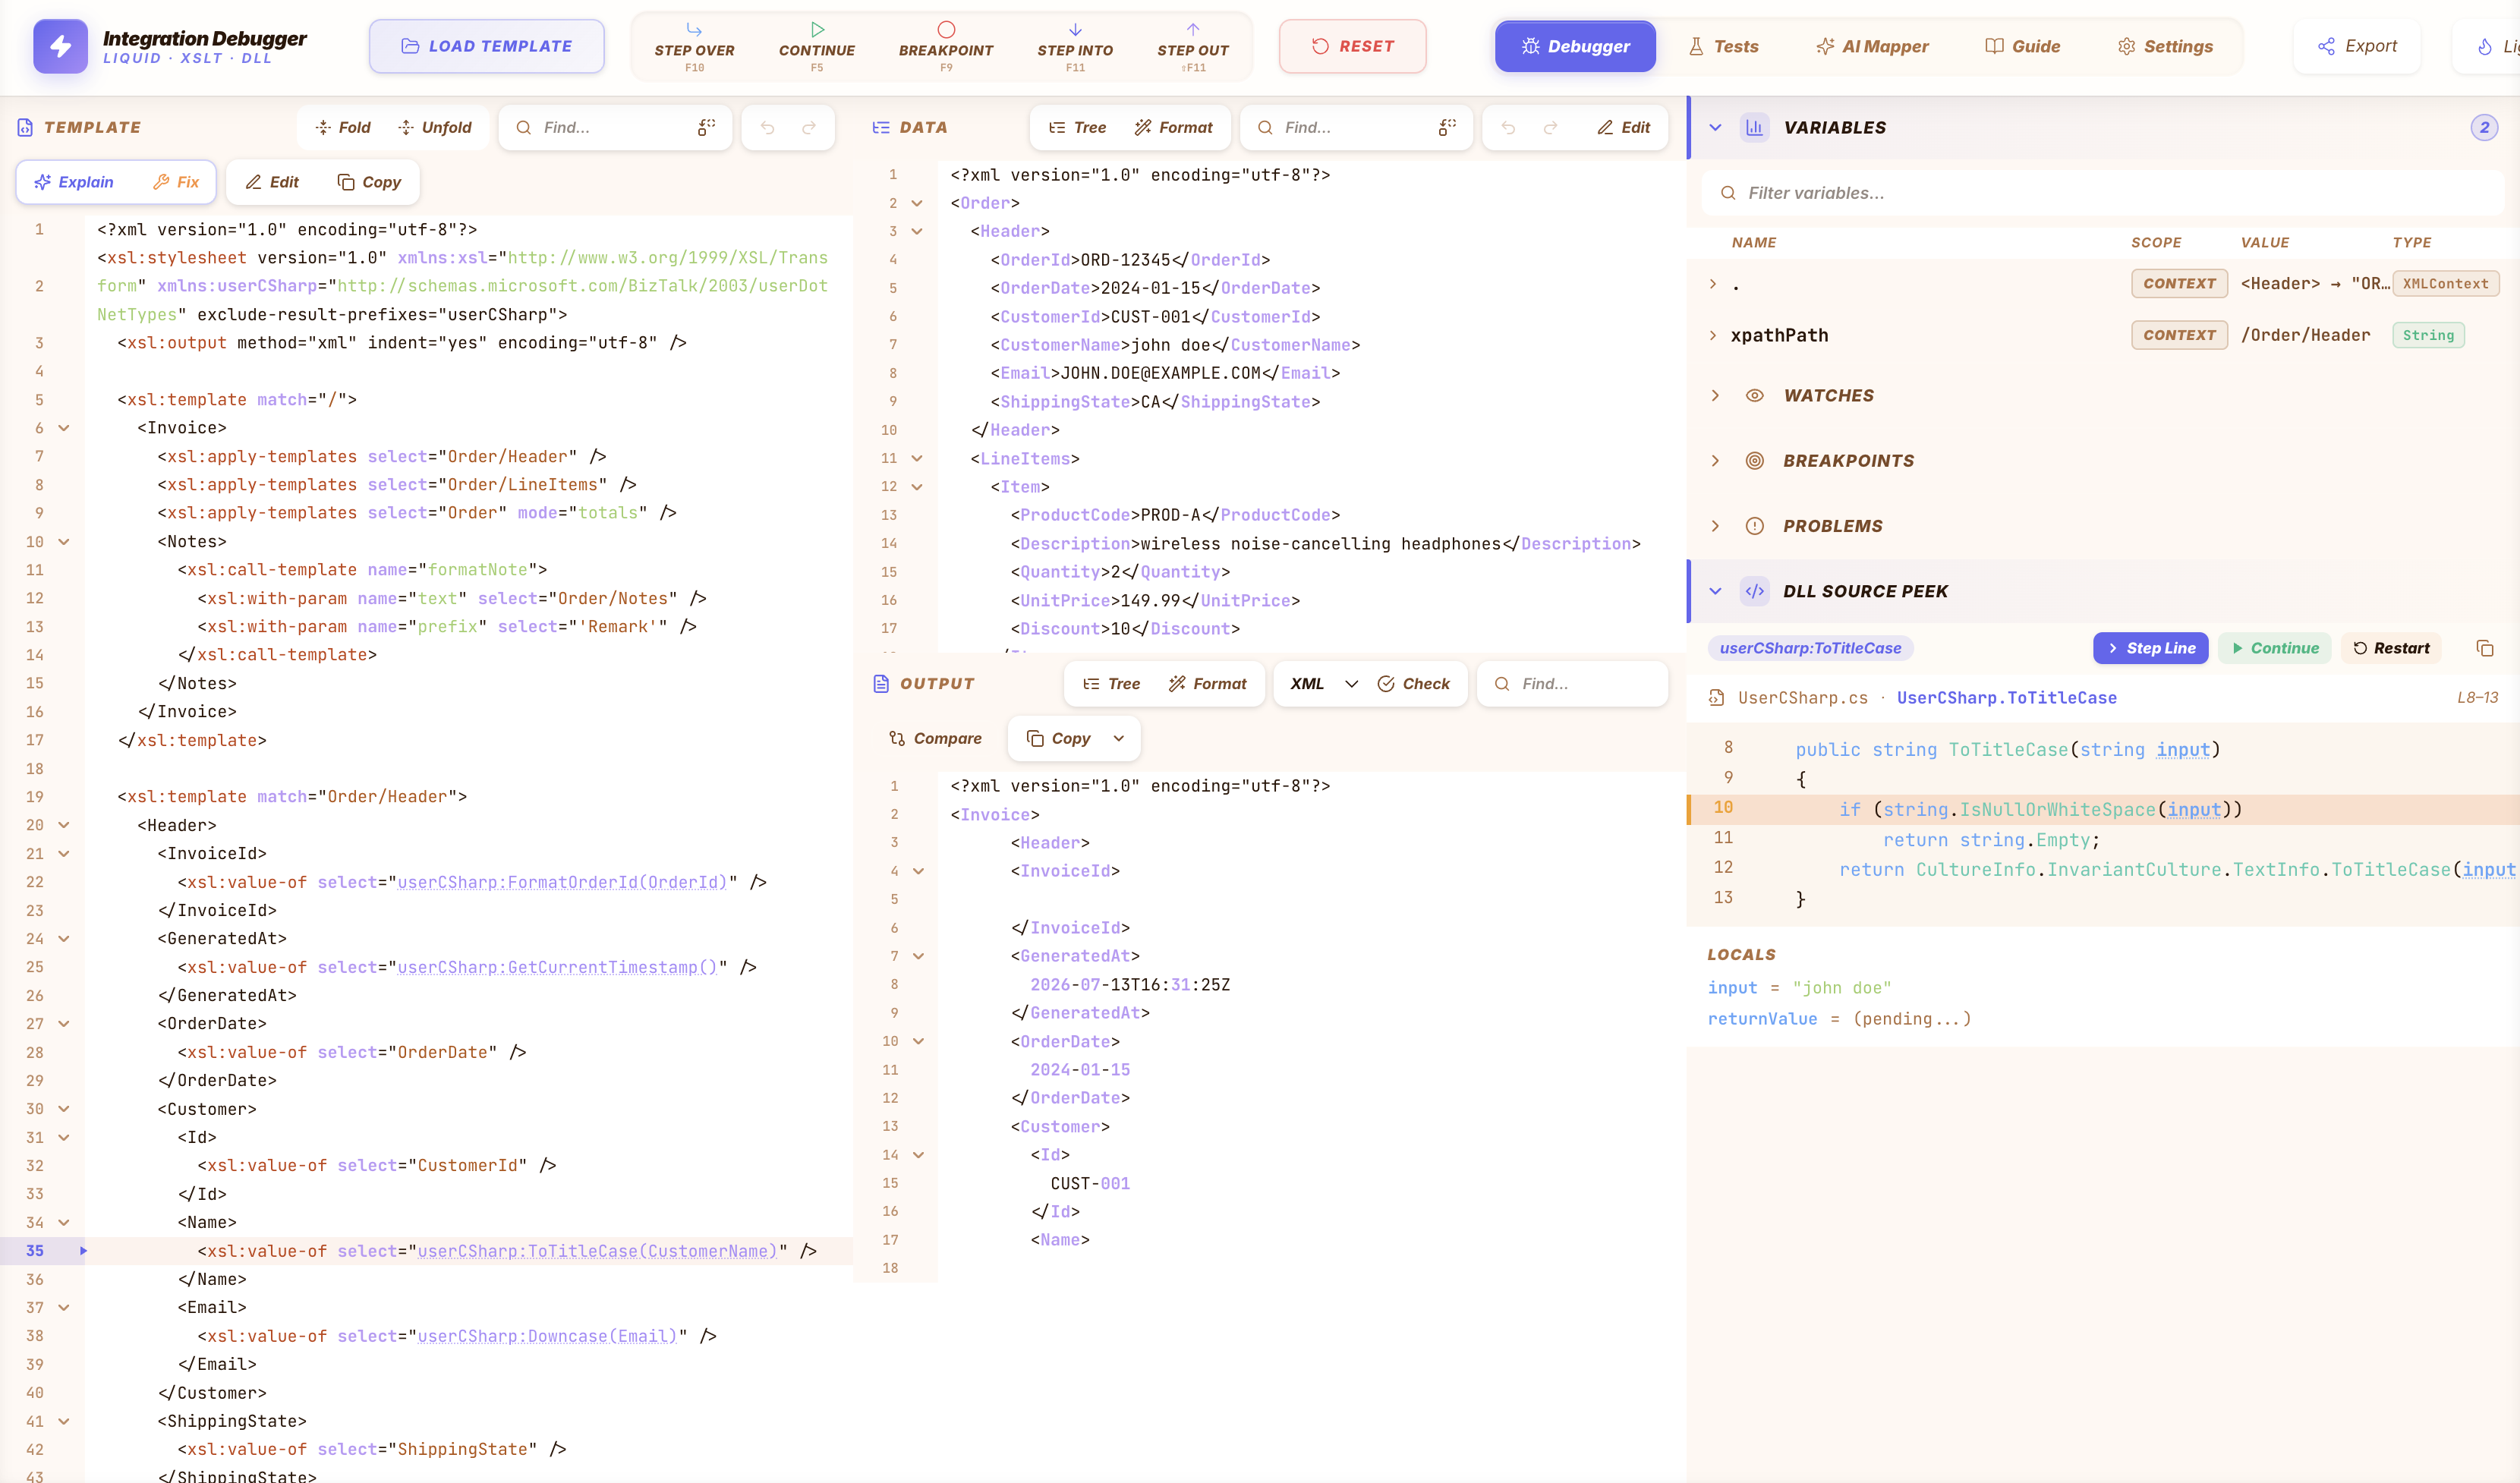Click the Step Over toolbar button
Viewport: 2520px width, 1483px height.
pyautogui.click(x=694, y=46)
